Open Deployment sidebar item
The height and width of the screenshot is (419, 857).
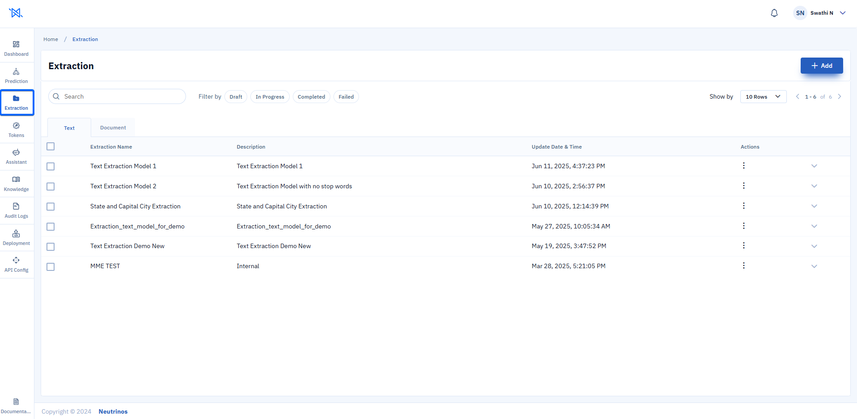coord(16,238)
